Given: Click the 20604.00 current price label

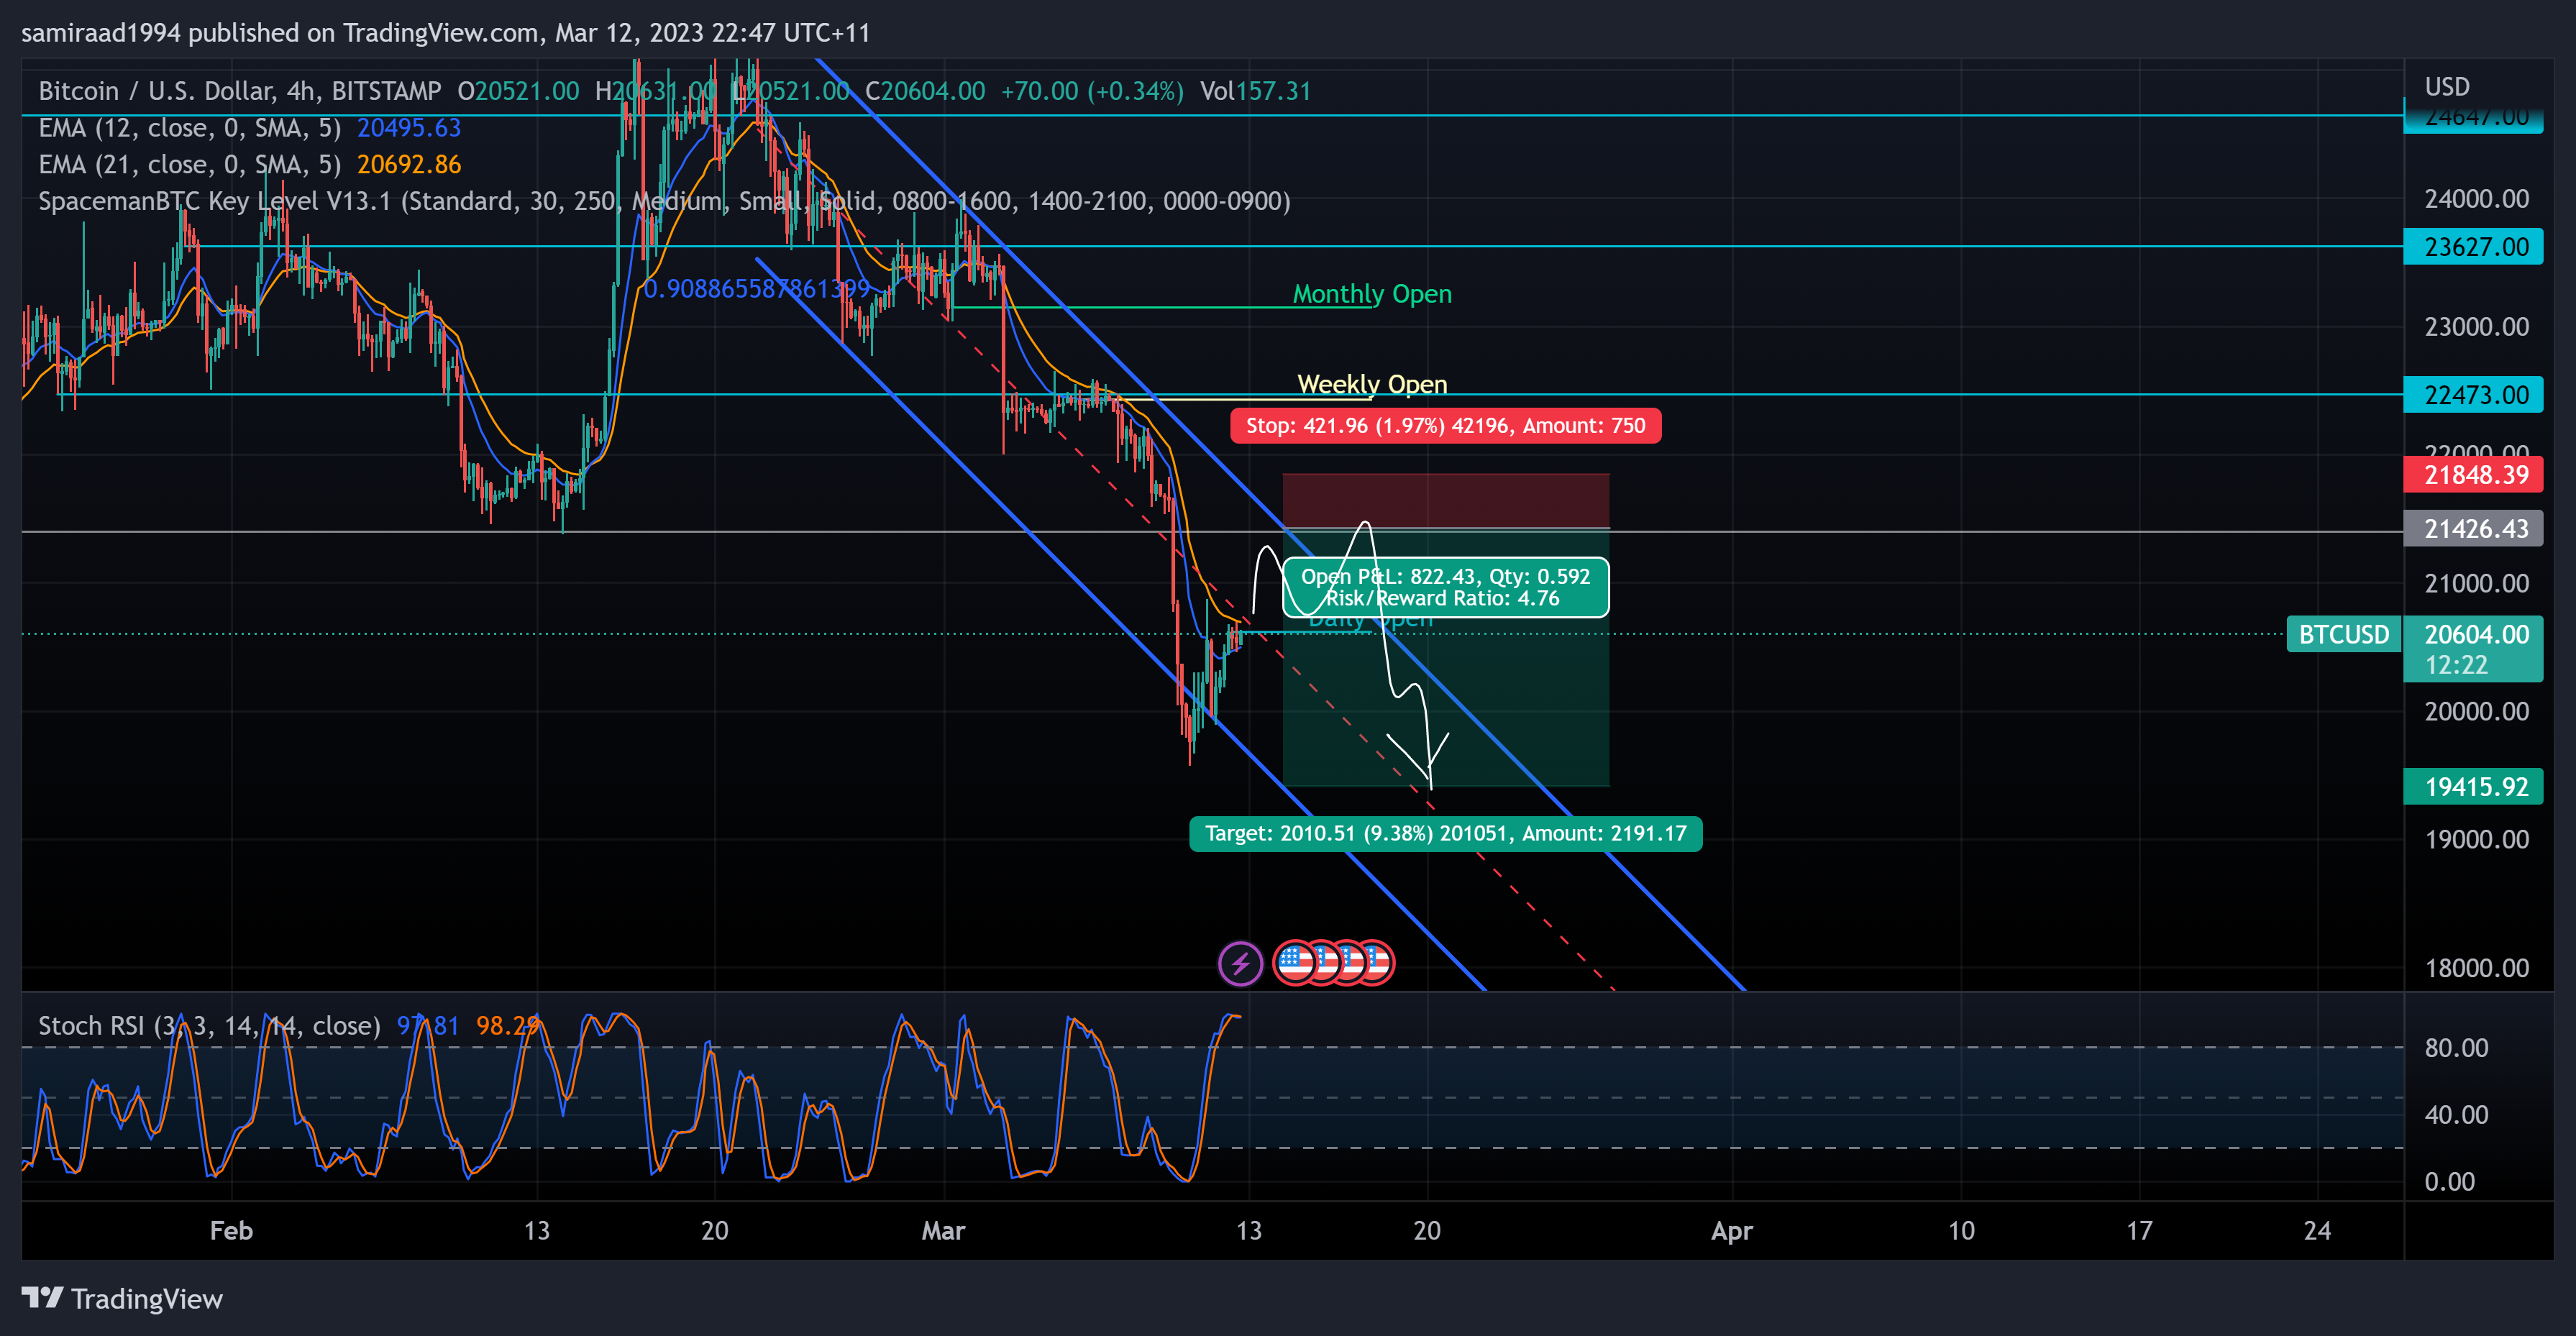Looking at the screenshot, I should [2476, 634].
